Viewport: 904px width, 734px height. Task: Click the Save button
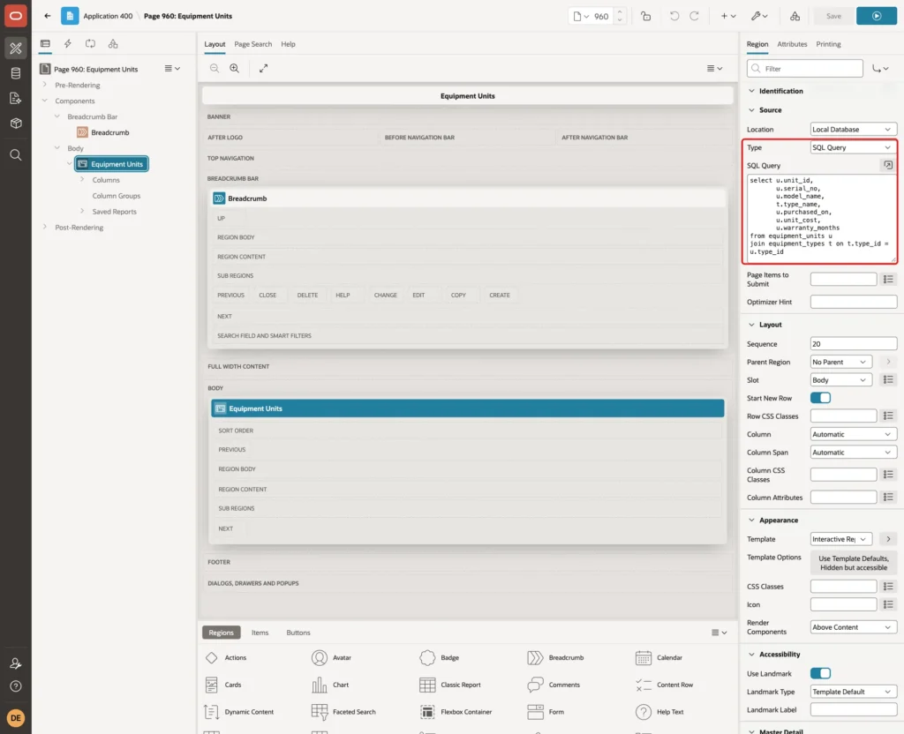coord(833,16)
